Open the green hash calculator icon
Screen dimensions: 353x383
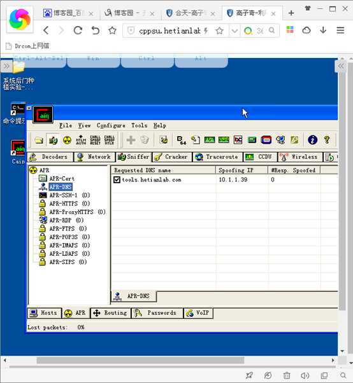point(252,140)
